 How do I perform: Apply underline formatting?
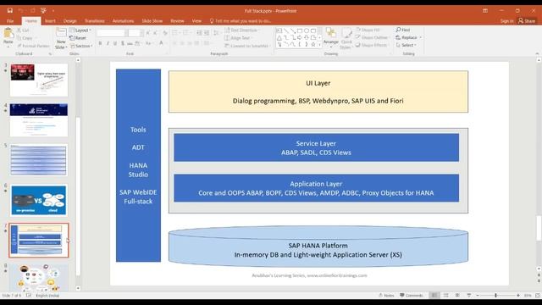pyautogui.click(x=115, y=43)
